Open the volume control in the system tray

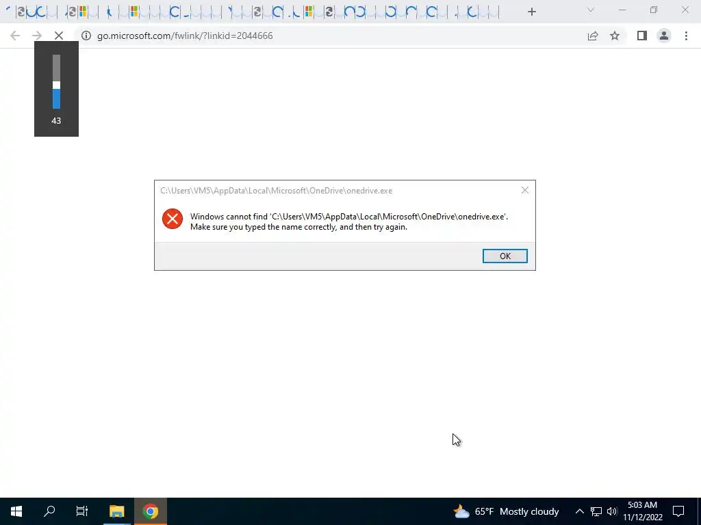(x=612, y=511)
